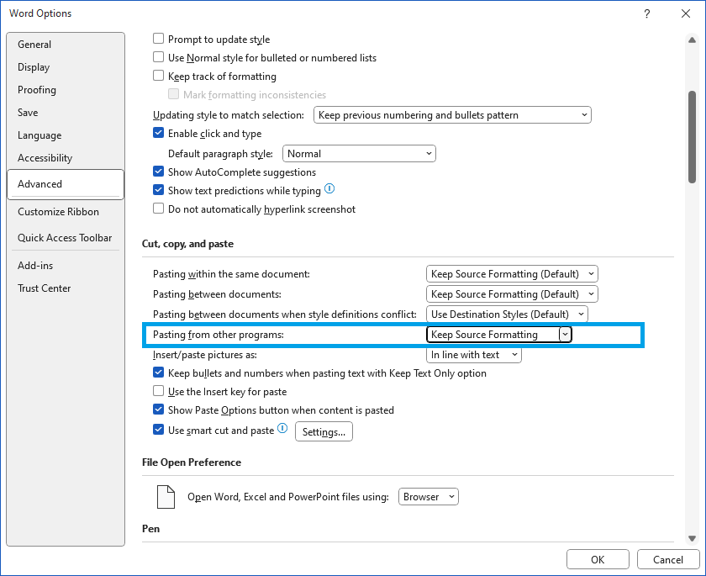Click the document icon under File Open Preference

[x=166, y=496]
